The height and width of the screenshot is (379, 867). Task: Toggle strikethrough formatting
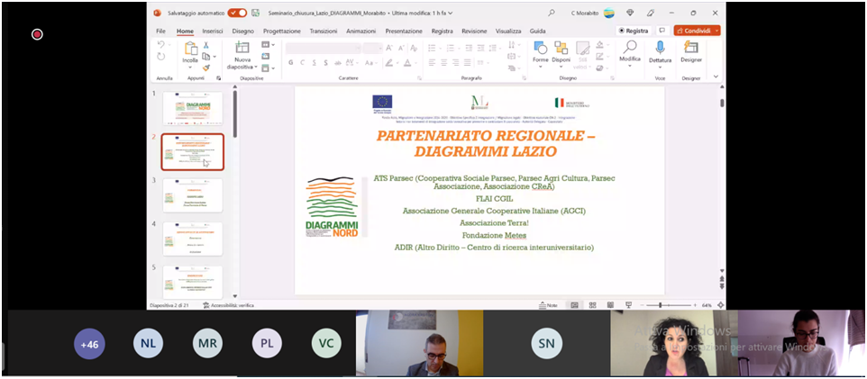(337, 62)
